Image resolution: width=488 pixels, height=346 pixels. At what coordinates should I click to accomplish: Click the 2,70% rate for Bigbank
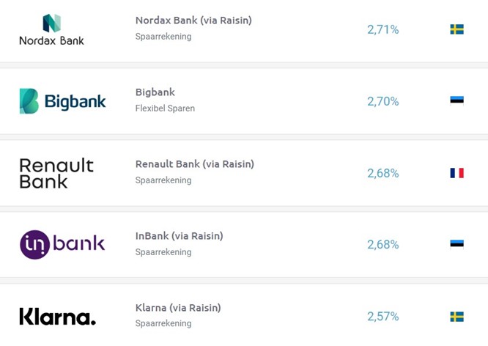pyautogui.click(x=382, y=101)
